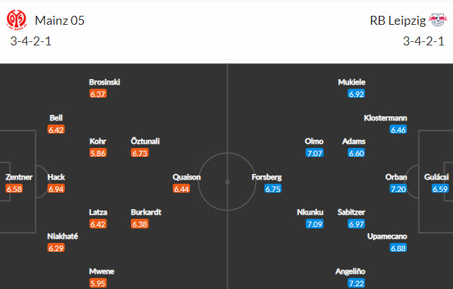Click Orban's 7.20 rating badge

coord(398,189)
